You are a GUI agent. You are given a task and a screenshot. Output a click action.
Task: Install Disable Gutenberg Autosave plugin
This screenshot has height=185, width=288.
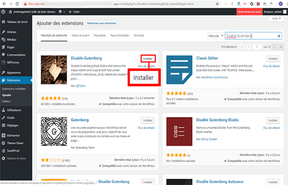click(x=273, y=182)
